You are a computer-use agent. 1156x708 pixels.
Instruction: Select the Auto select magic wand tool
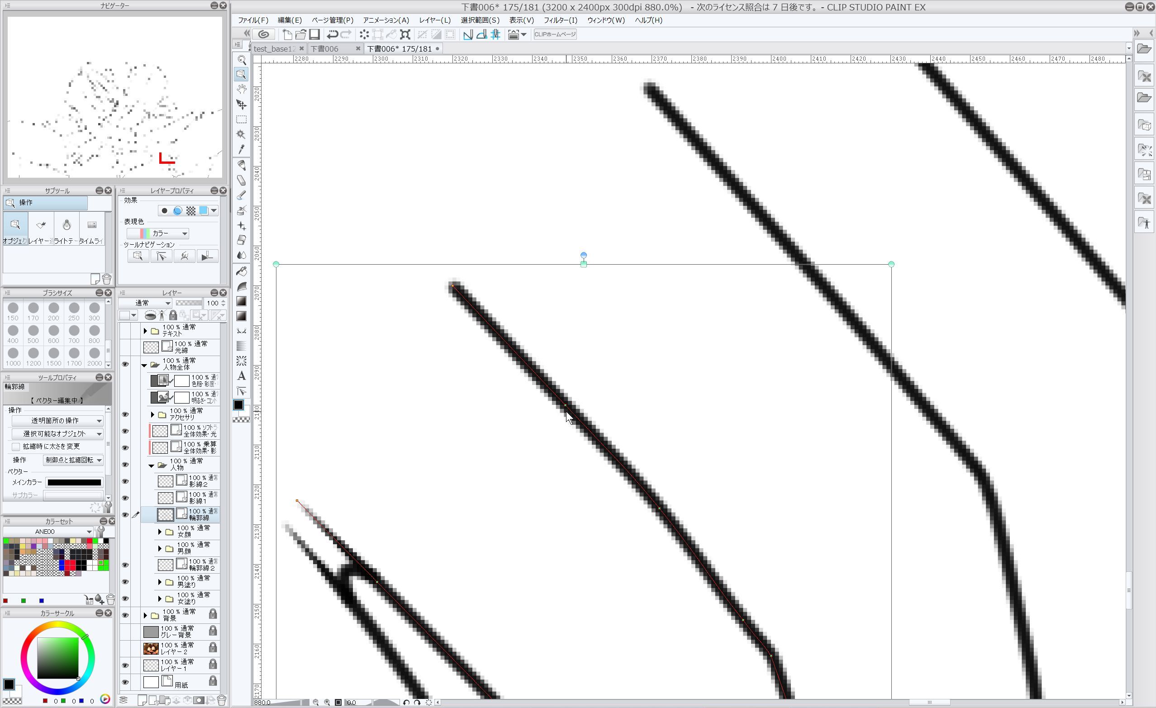coord(242,134)
